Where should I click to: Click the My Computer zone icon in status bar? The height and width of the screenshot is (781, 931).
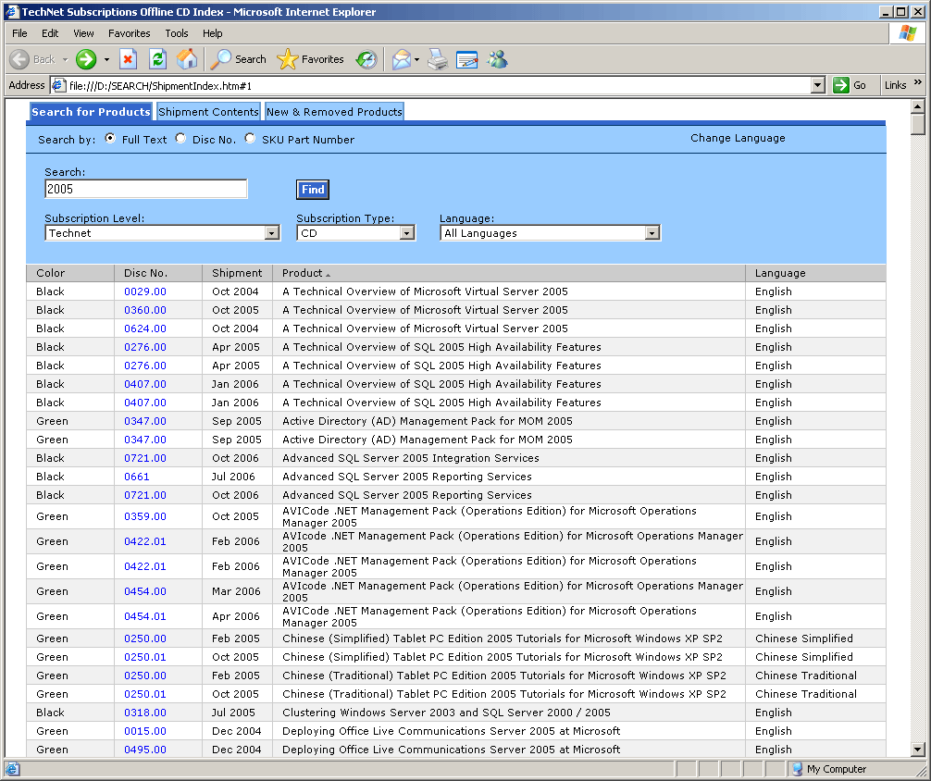coord(798,769)
